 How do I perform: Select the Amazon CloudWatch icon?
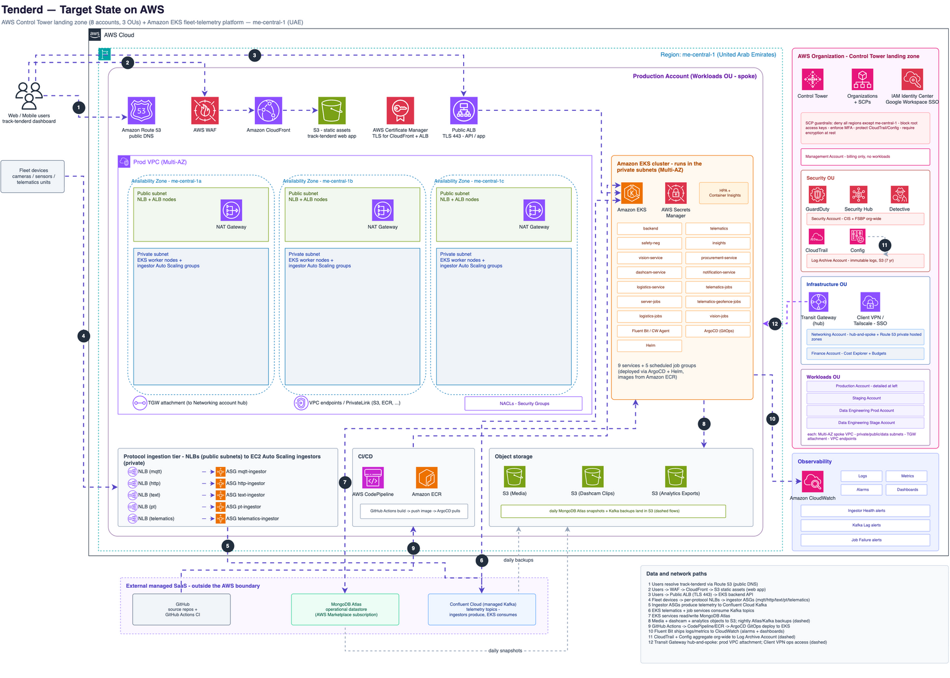tap(813, 482)
